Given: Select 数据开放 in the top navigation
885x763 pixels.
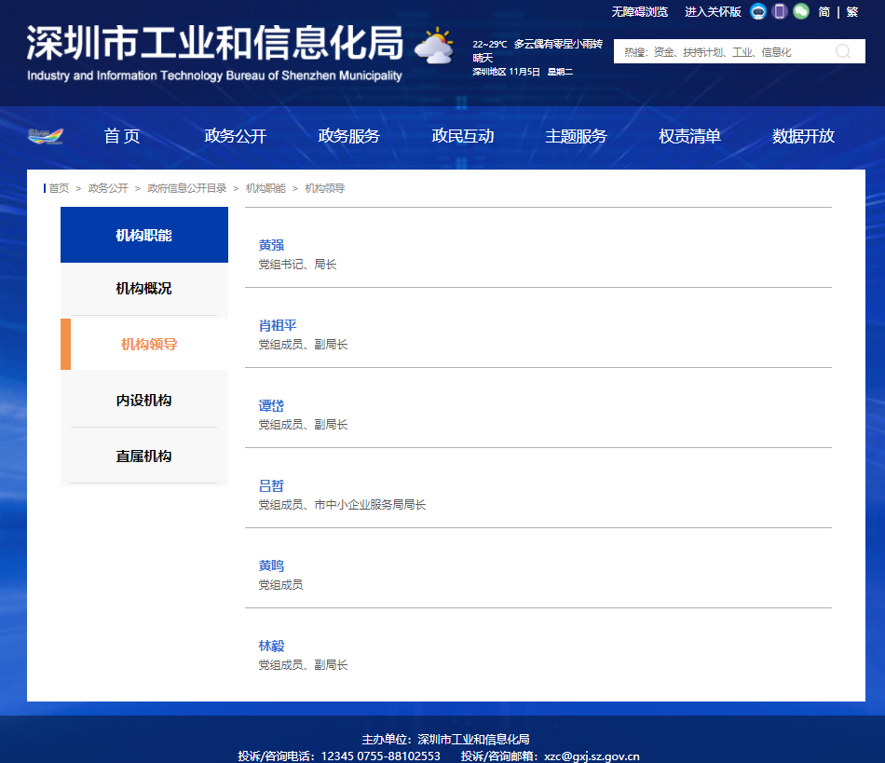Looking at the screenshot, I should [x=803, y=136].
